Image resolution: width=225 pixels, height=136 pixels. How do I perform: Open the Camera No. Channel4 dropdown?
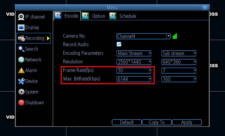point(143,36)
